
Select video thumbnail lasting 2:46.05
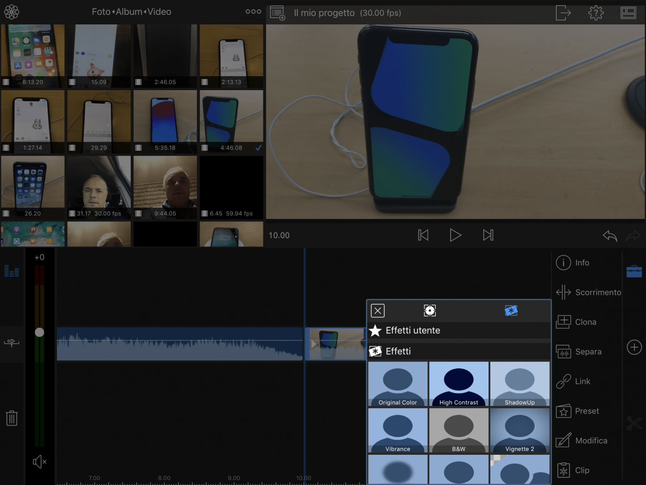tap(165, 56)
